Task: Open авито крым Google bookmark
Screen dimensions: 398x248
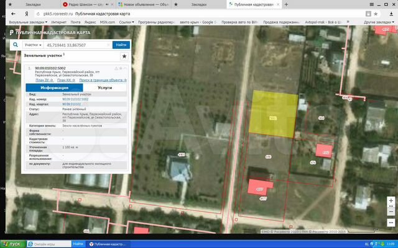Action: [198, 22]
